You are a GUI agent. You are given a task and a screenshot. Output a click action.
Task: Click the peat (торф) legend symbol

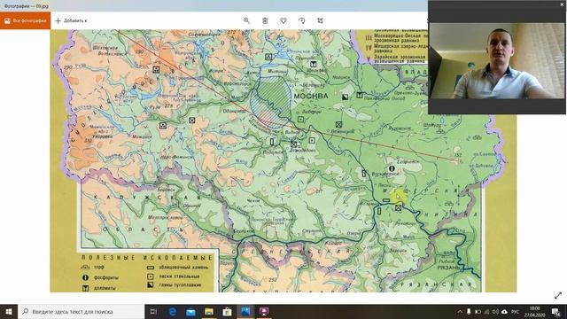coord(85,267)
